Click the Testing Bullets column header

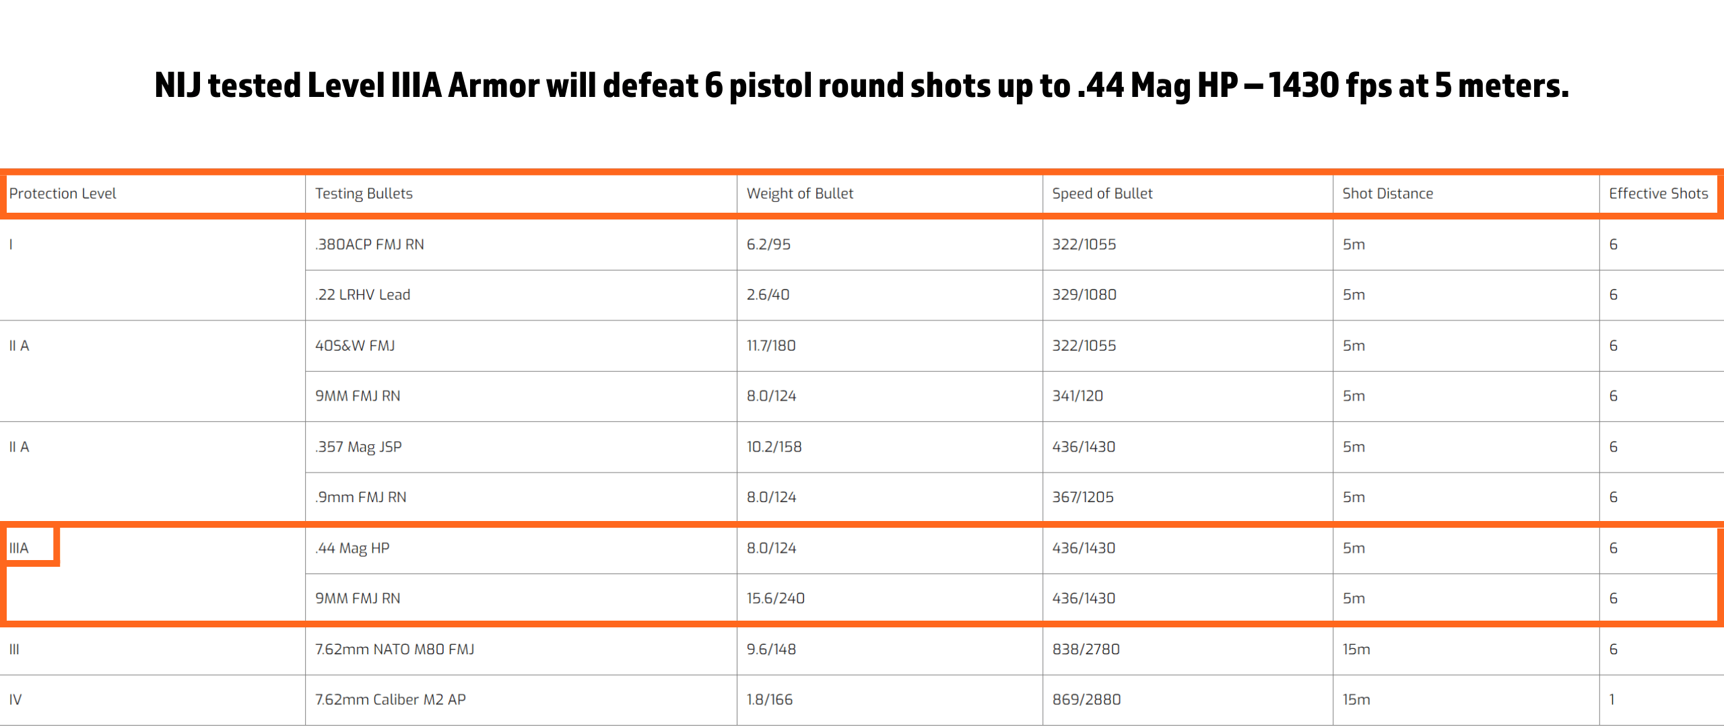364,194
